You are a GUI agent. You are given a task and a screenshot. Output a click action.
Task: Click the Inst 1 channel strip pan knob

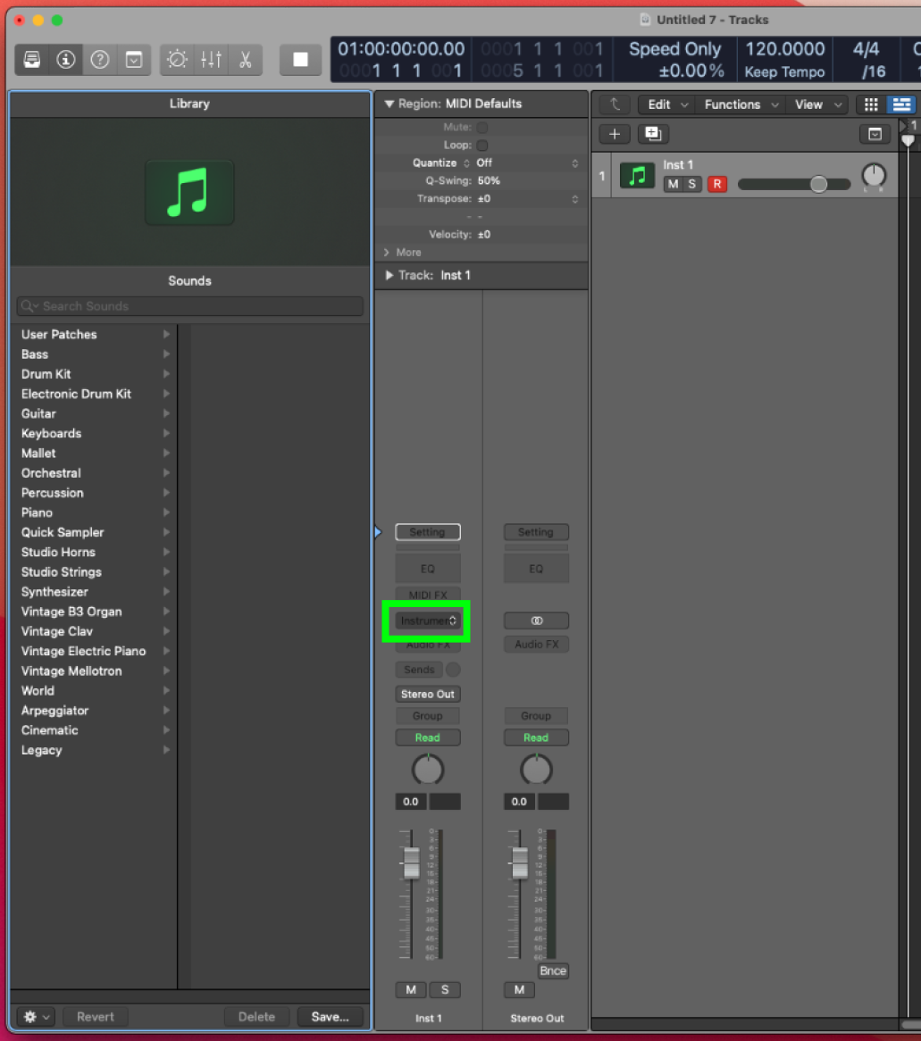[428, 770]
